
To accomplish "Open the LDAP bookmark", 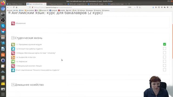I will [69, 11].
